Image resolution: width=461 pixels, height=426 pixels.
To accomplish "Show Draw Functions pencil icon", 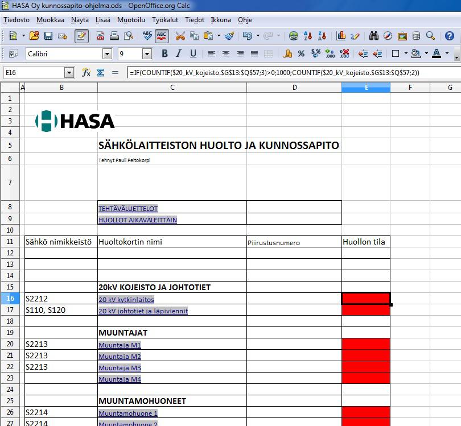I will click(355, 36).
